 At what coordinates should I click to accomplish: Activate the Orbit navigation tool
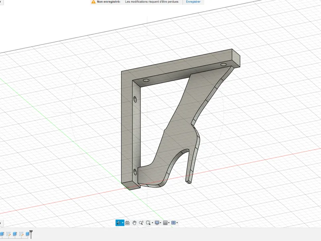[118, 223]
